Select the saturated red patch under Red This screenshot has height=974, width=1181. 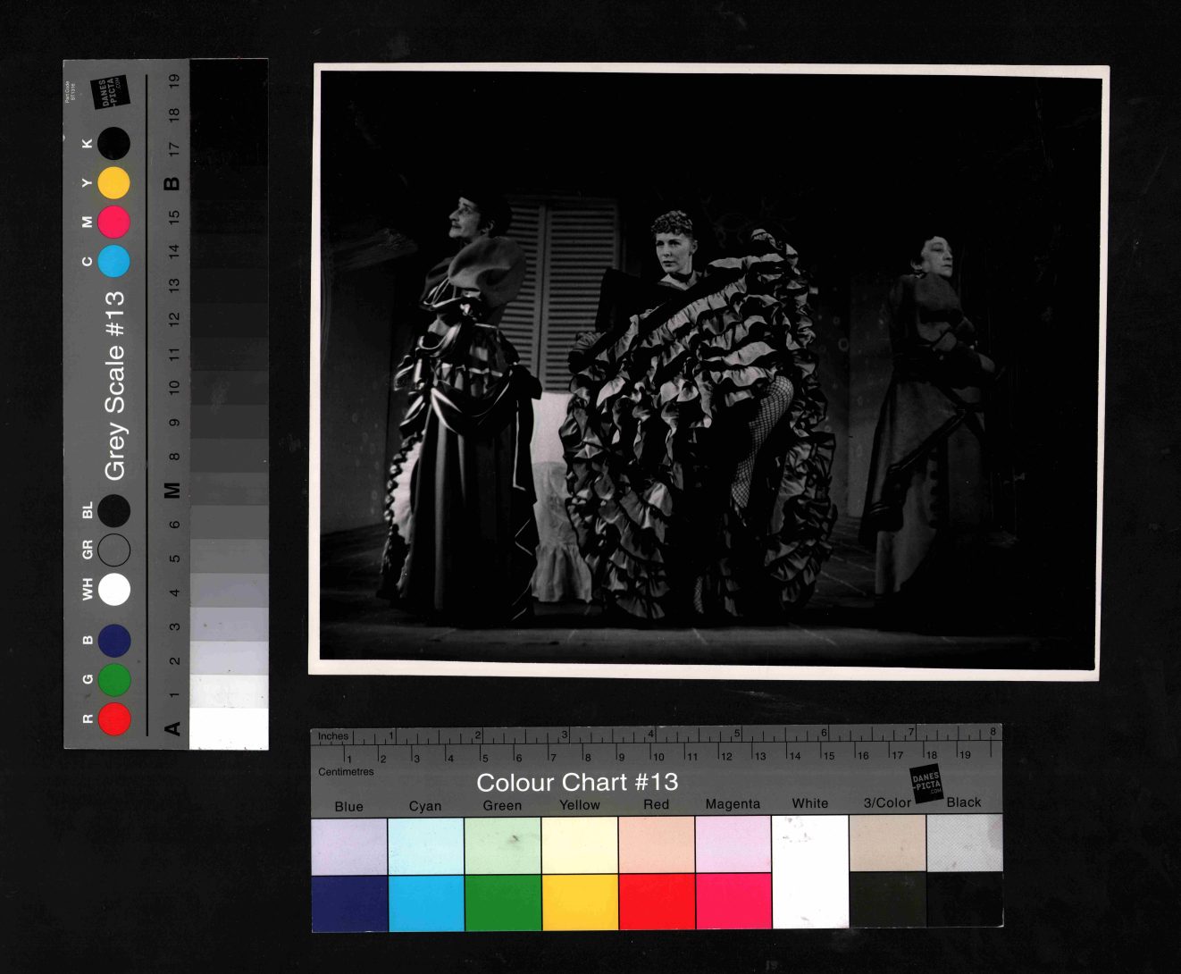pyautogui.click(x=656, y=902)
